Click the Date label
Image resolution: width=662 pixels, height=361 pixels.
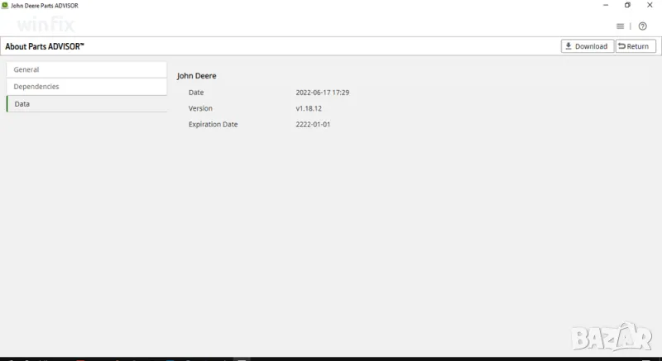coord(196,93)
